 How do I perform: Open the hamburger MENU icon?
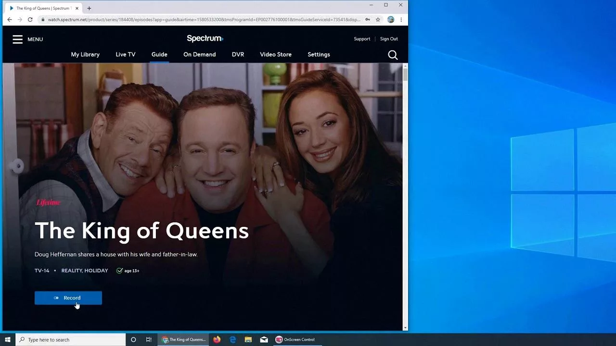pyautogui.click(x=18, y=39)
